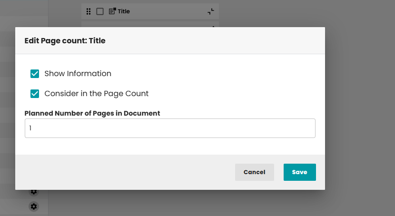Viewport: 395px width, 216px height.
Task: Tick the checkbox beside the Title row
Action: click(100, 11)
